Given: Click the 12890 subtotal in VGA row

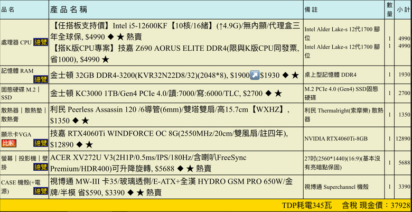Looking at the screenshot, I should tap(403, 139).
